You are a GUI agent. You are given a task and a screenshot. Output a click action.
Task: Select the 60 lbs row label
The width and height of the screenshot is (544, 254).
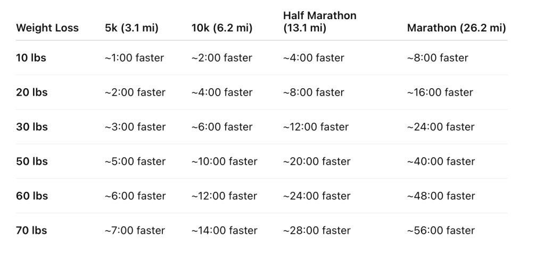32,196
